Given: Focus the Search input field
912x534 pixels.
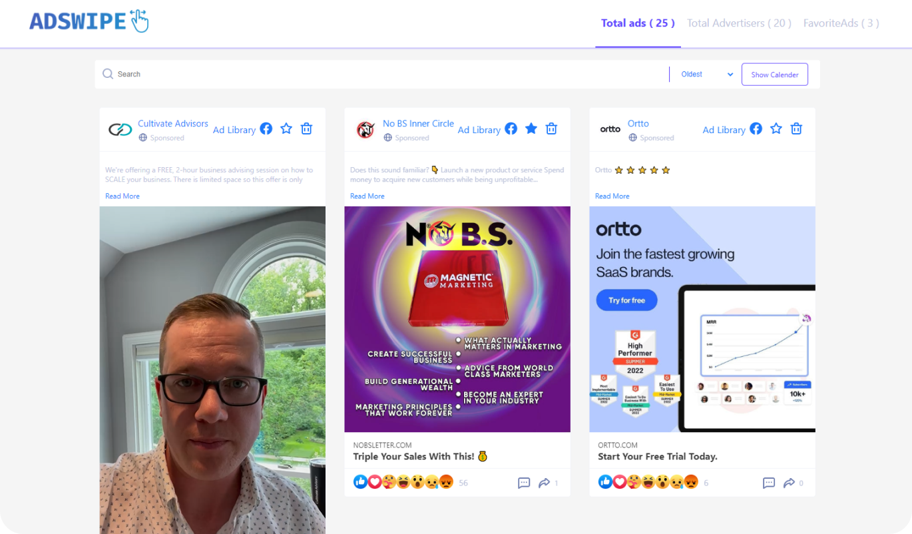Looking at the screenshot, I should [391, 74].
